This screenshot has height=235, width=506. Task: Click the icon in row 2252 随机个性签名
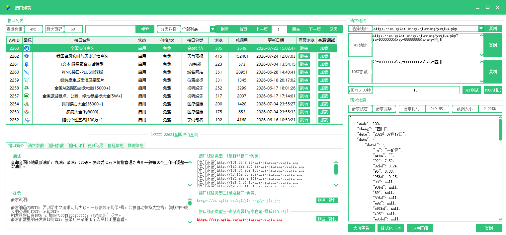27,120
